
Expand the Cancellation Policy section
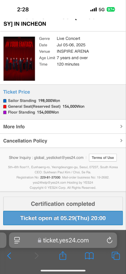point(63,141)
